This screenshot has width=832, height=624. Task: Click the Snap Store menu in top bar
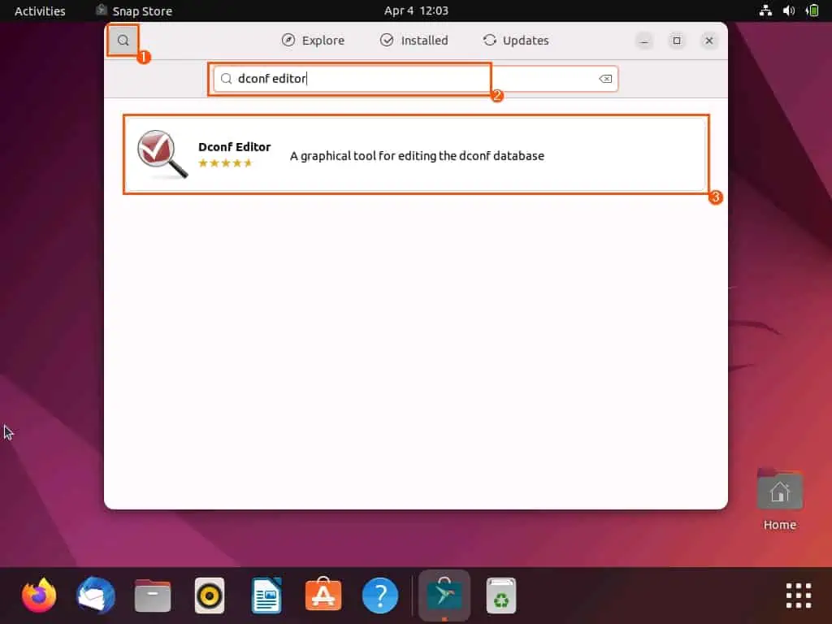point(133,11)
